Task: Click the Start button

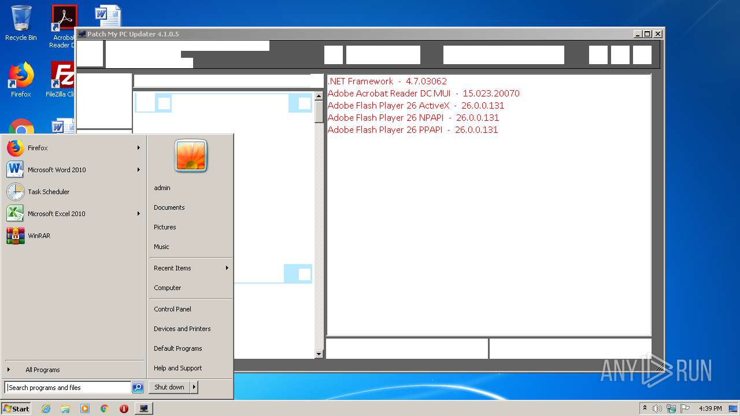Action: point(16,408)
